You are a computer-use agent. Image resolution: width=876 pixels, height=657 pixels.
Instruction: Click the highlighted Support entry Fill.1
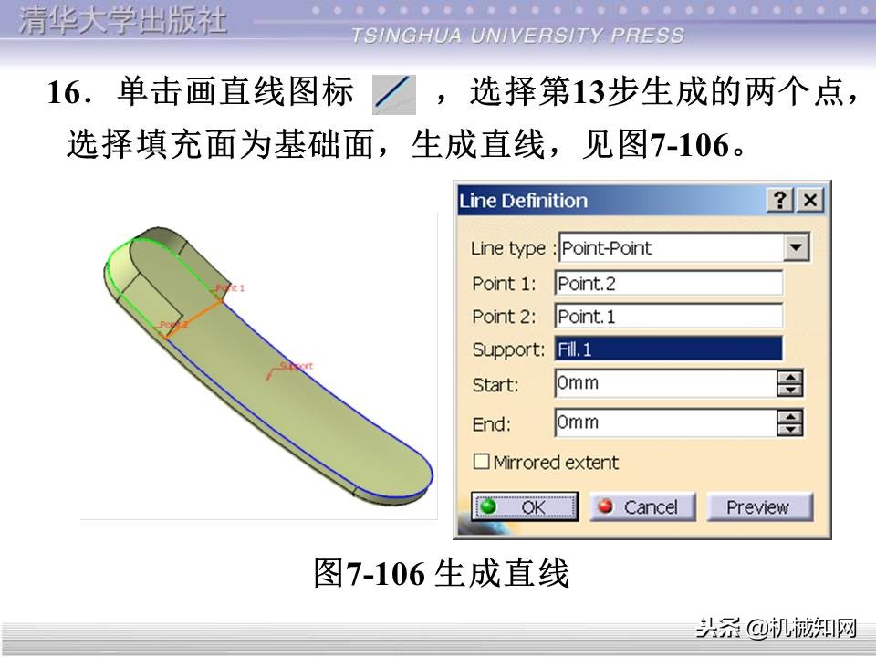coord(671,349)
